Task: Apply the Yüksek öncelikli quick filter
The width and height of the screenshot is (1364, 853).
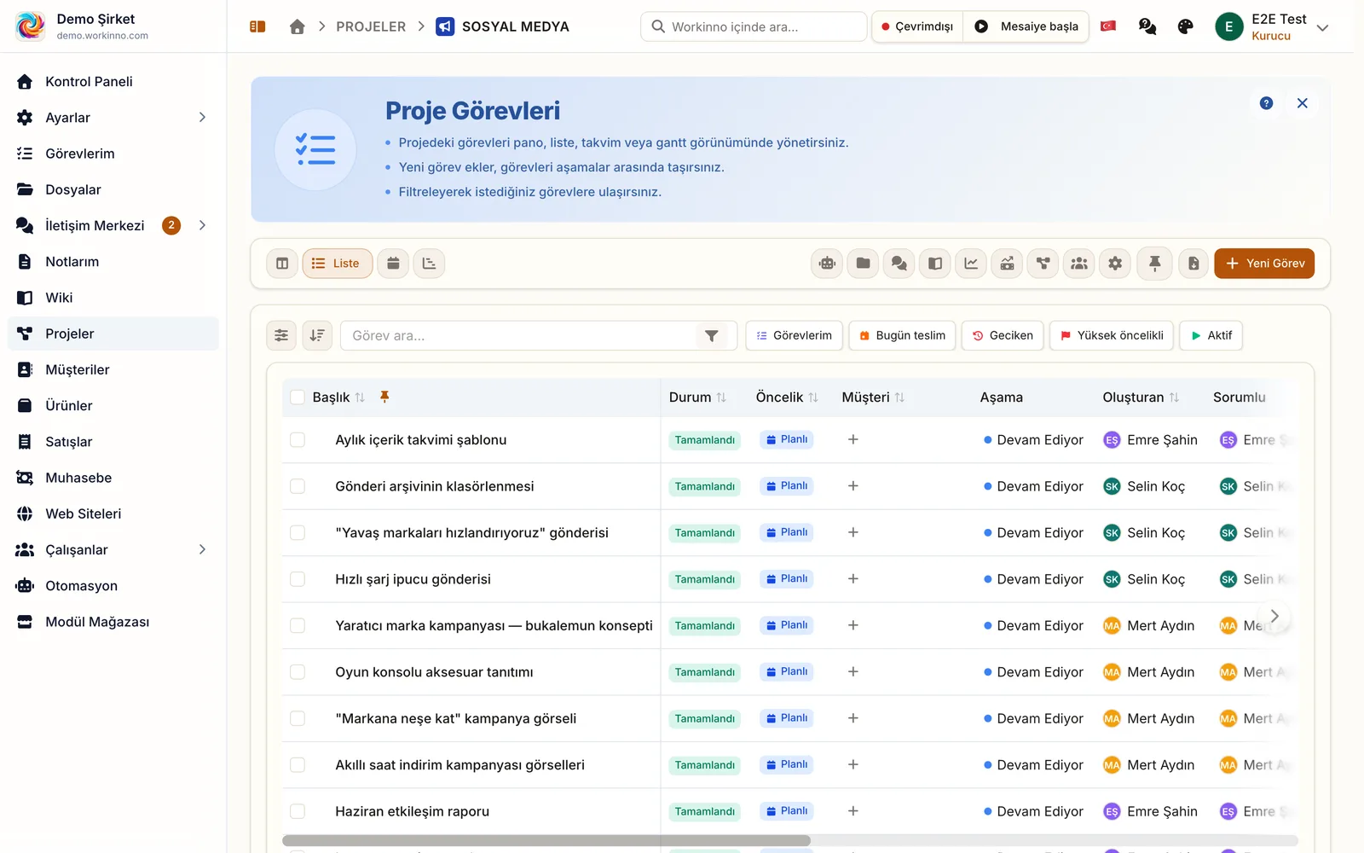Action: pos(1112,336)
